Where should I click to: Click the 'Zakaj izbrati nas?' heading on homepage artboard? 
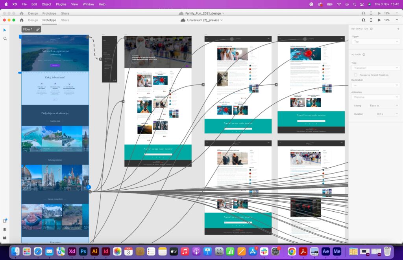click(x=55, y=77)
